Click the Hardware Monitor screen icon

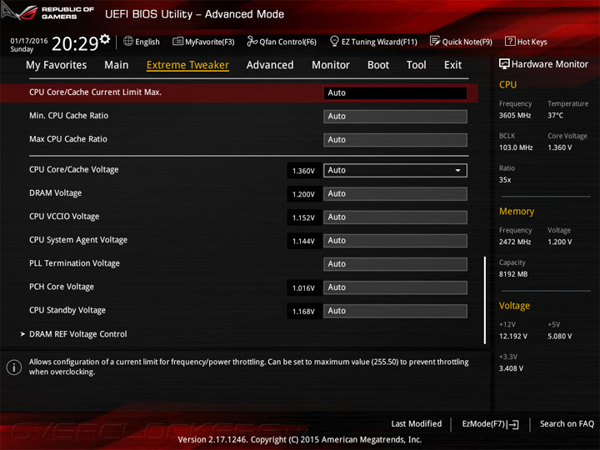[x=504, y=64]
